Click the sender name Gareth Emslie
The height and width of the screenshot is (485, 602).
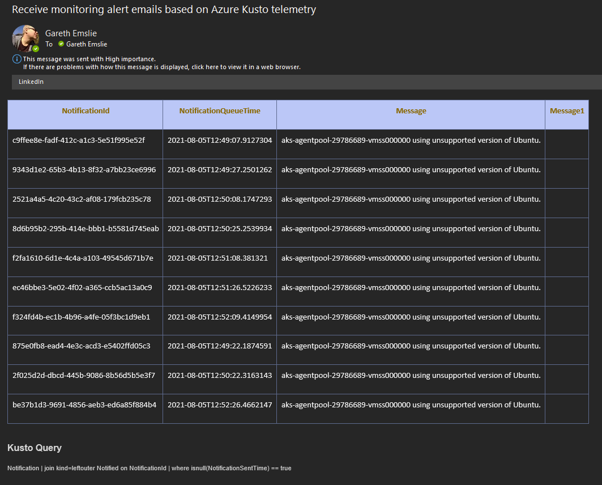[71, 33]
